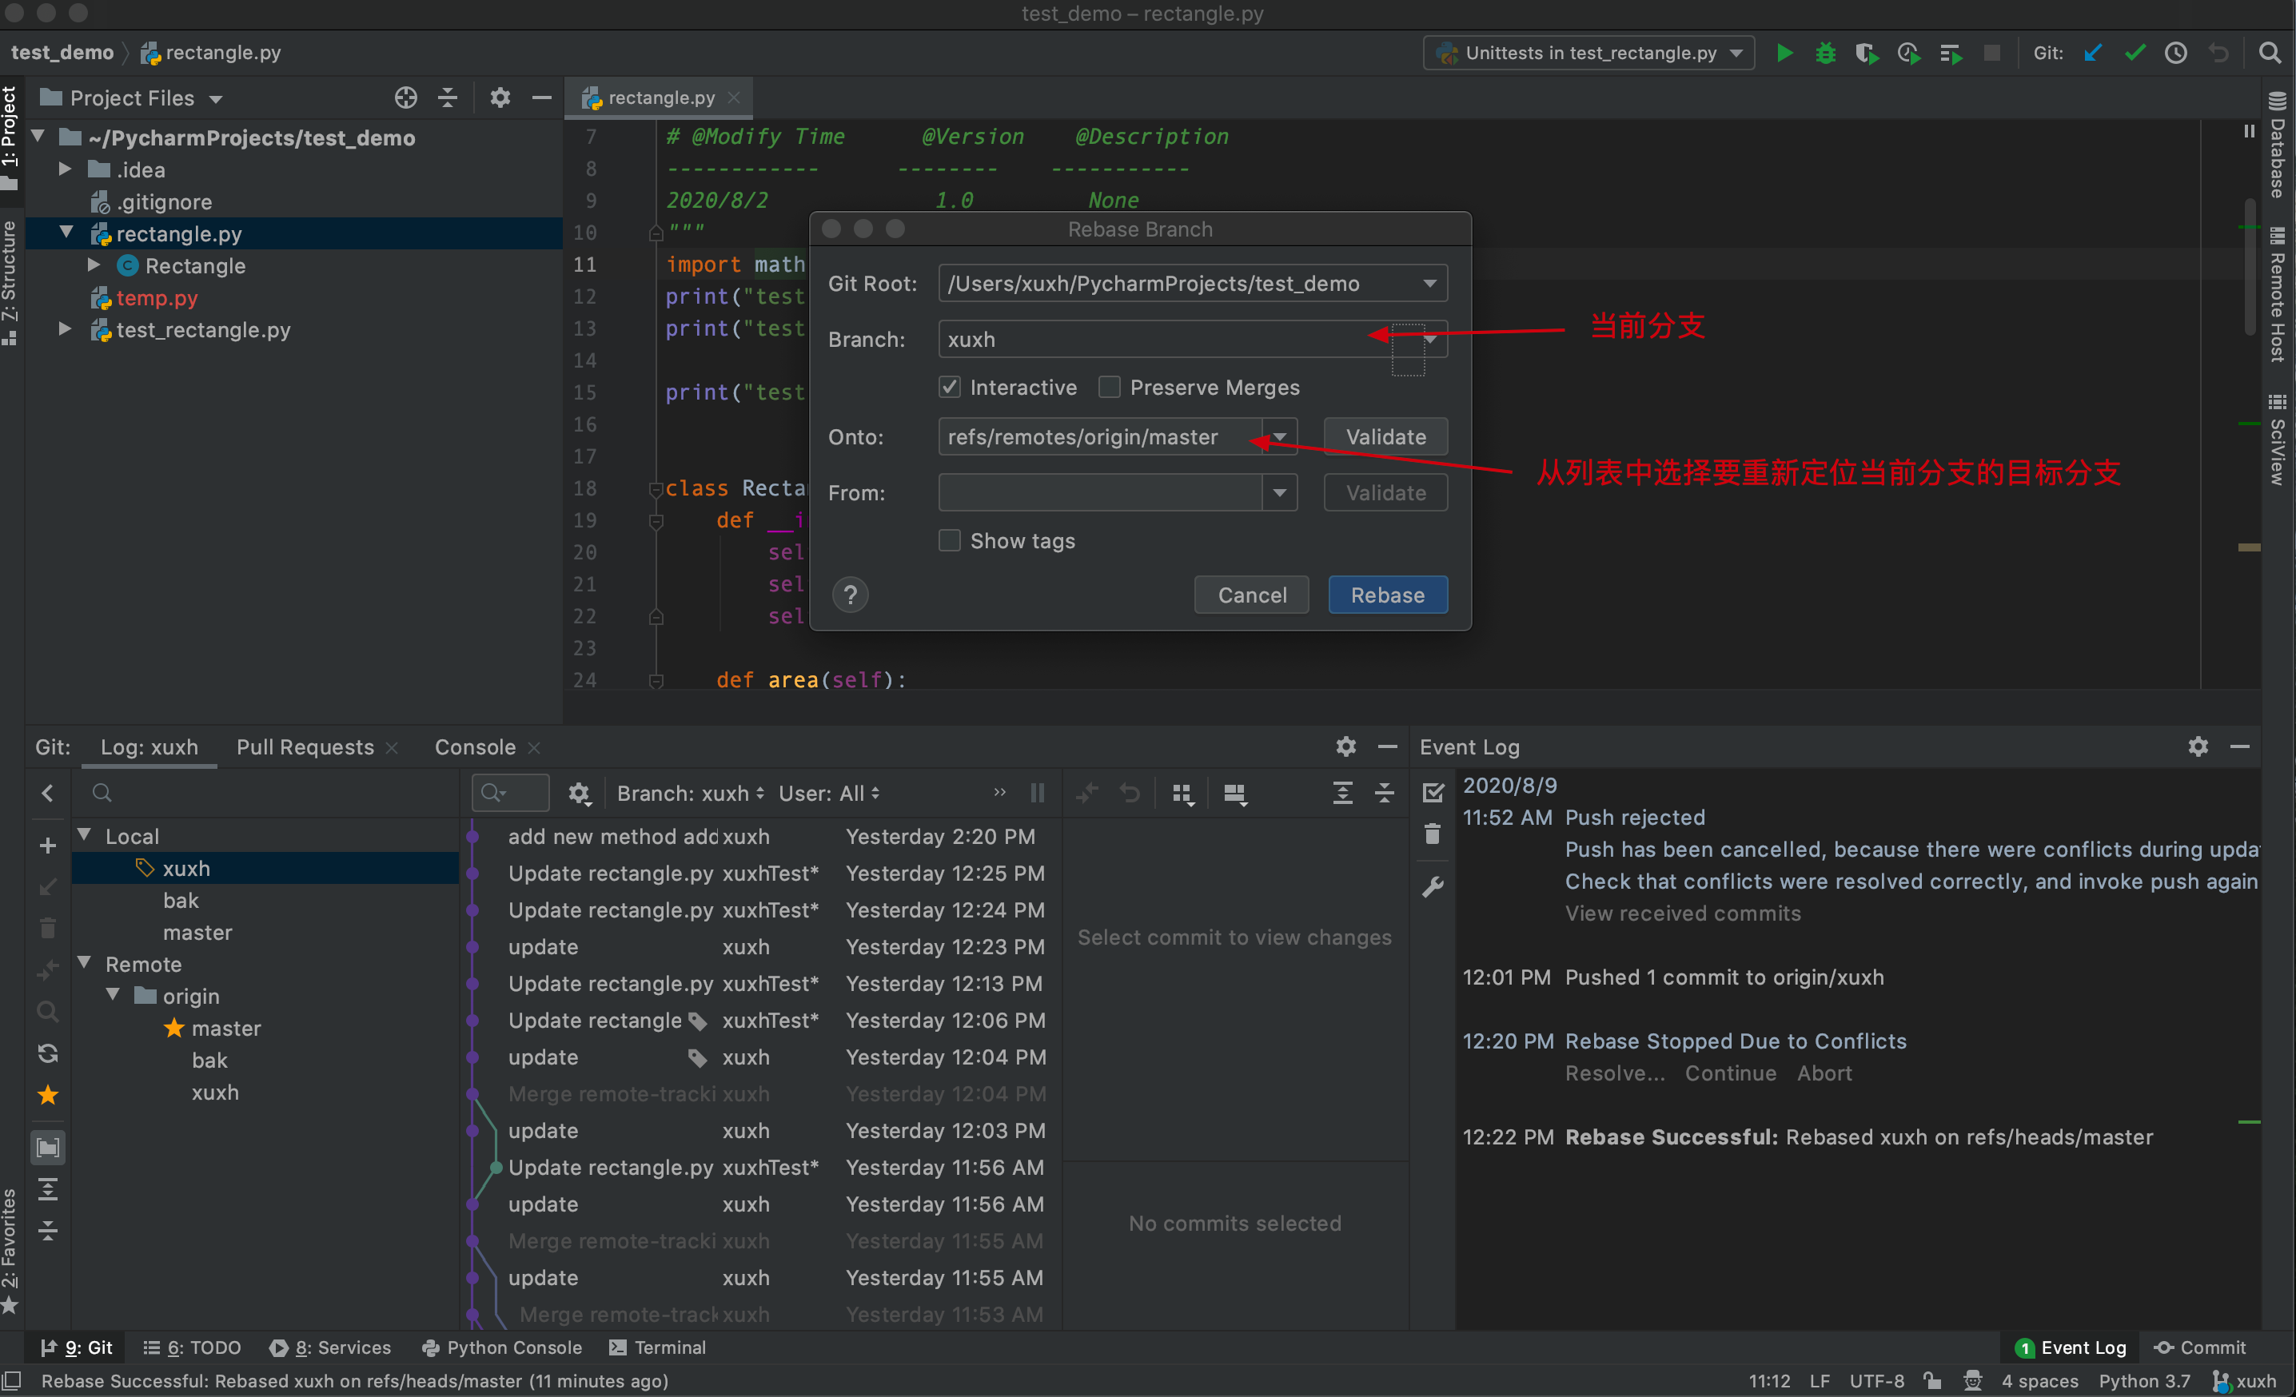Click the plus new branch icon in Git sidebar

tap(47, 846)
